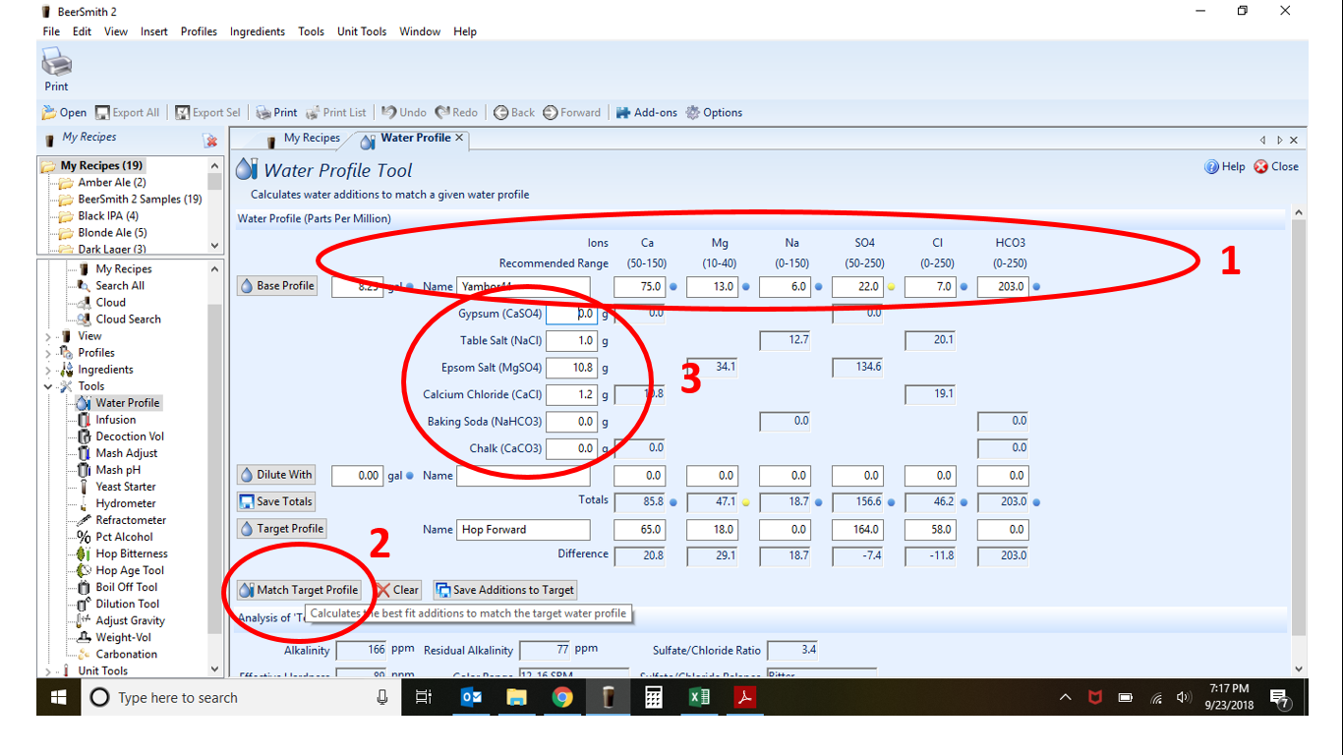Open the Unit Tools menu
This screenshot has width=1343, height=755.
pos(362,31)
